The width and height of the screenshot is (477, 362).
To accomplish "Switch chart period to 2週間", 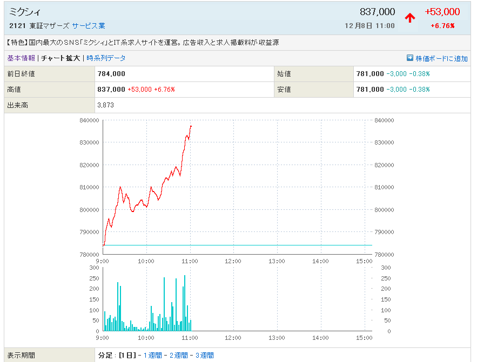I will (179, 355).
